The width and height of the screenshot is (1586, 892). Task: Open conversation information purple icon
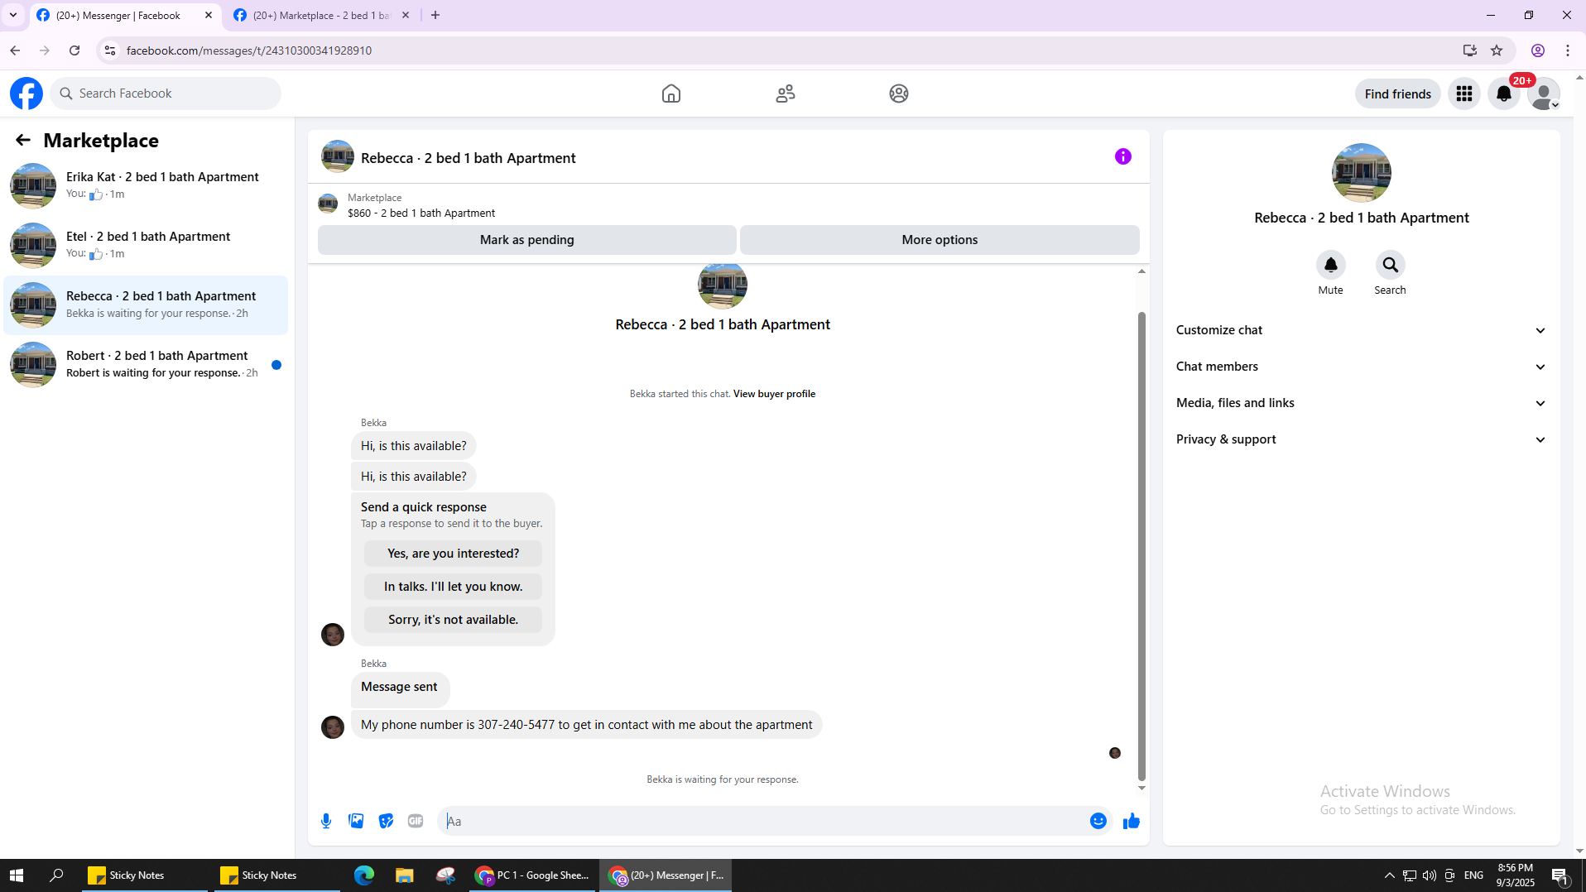pos(1123,156)
